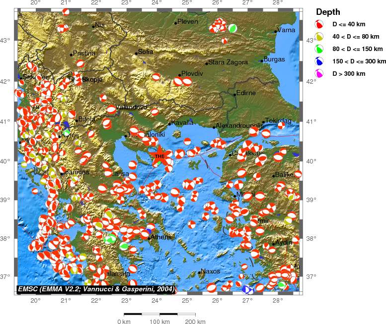
Task: Click the Burgas city marker dot
Action: pyautogui.click(x=262, y=61)
